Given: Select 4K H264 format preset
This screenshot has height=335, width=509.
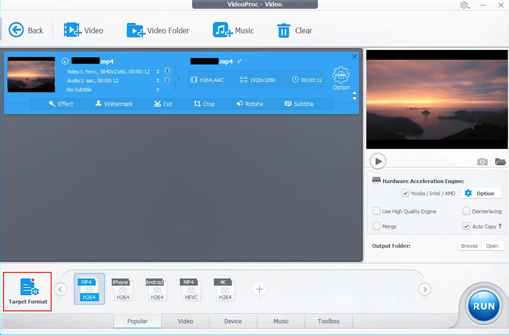Looking at the screenshot, I should (x=225, y=289).
